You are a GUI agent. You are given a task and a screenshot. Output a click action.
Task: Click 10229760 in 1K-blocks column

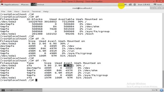click(x=35, y=22)
